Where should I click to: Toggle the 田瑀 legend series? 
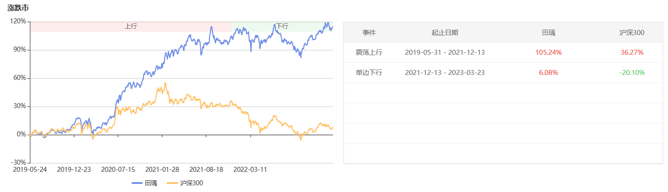pos(144,183)
